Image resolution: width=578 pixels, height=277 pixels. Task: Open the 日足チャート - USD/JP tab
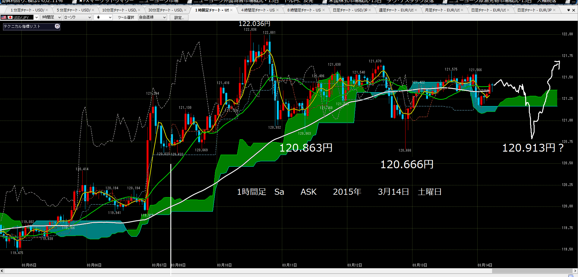point(350,10)
